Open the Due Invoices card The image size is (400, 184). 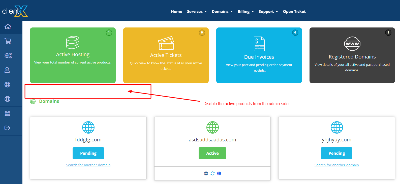tap(259, 55)
